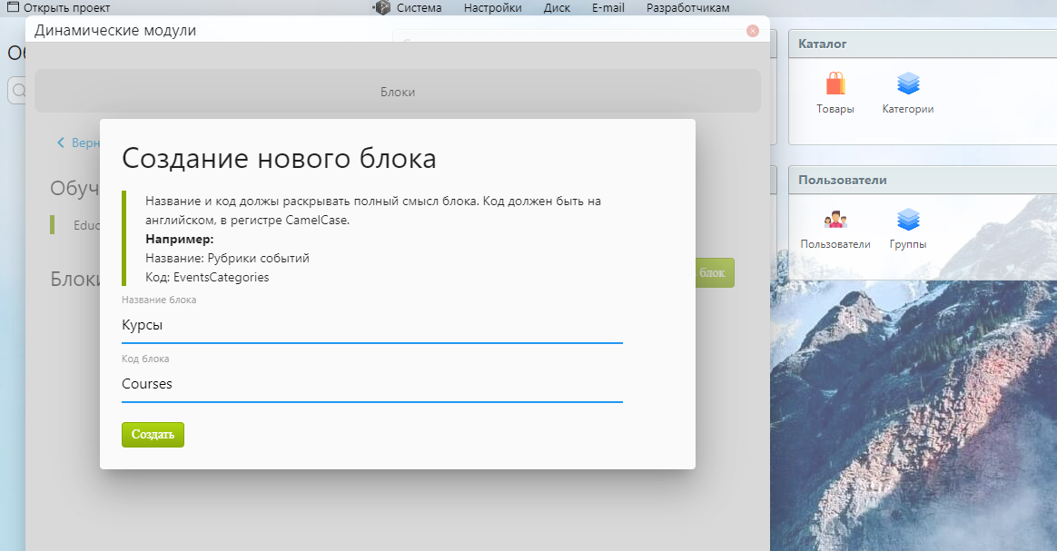Open the Категории icon in Каталог
The height and width of the screenshot is (551, 1057).
coord(908,85)
